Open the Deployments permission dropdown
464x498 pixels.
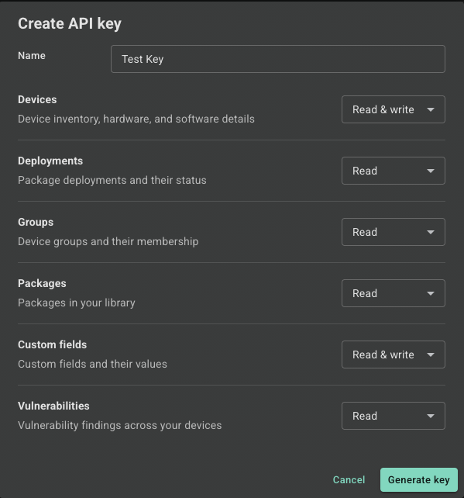coord(394,171)
